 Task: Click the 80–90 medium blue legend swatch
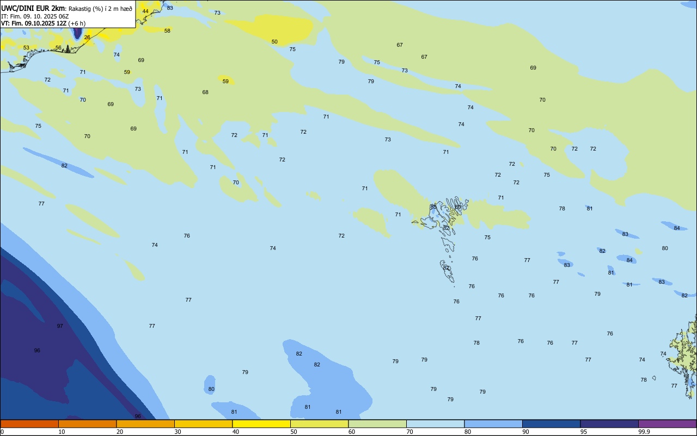tap(493, 423)
